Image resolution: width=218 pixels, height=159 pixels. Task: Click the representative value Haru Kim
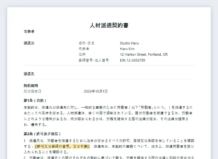127,49
